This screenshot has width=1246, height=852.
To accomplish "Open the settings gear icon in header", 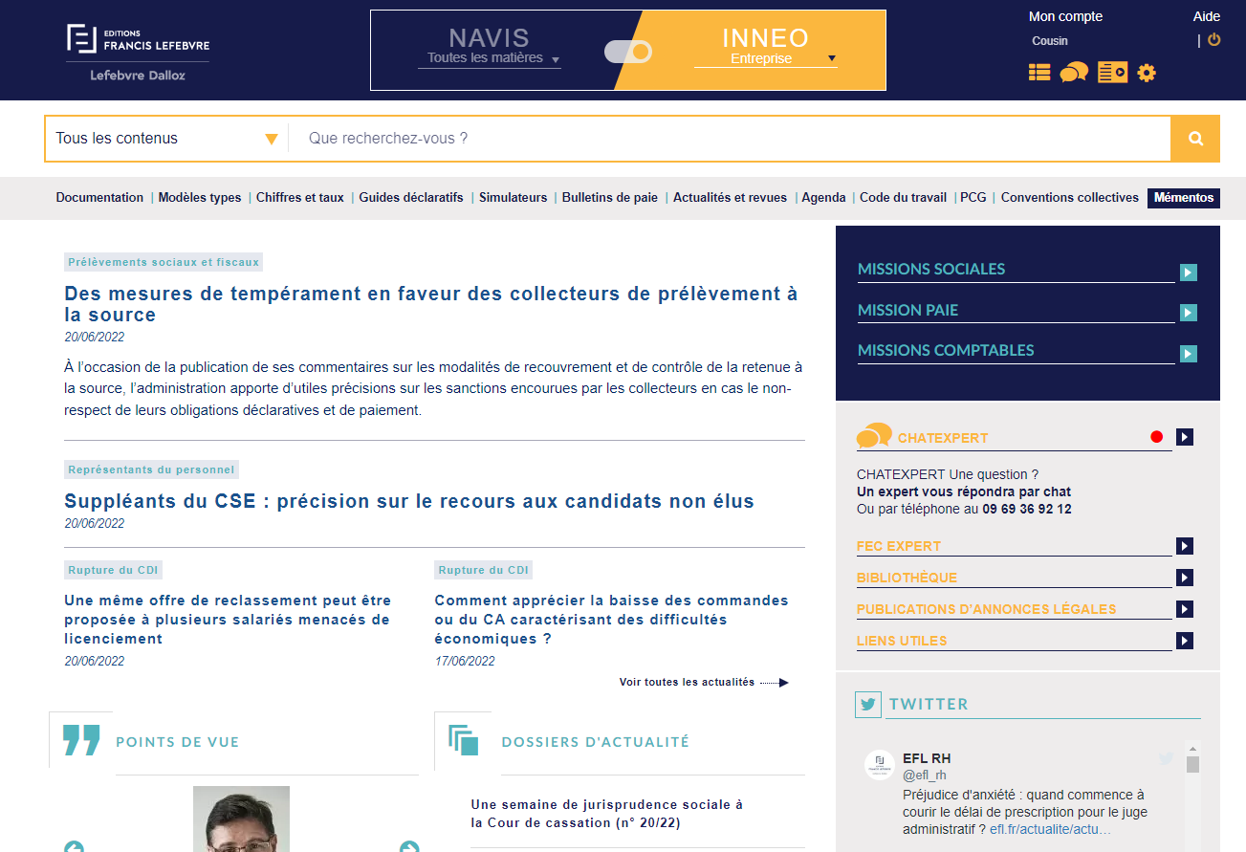I will point(1147,72).
